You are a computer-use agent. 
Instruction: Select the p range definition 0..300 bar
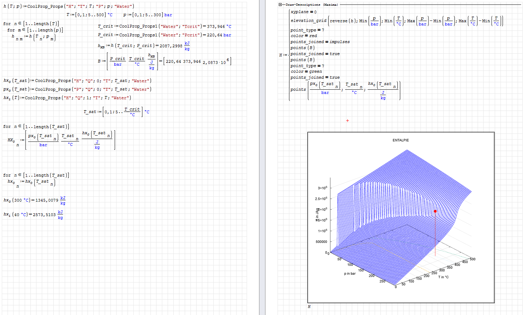(148, 15)
